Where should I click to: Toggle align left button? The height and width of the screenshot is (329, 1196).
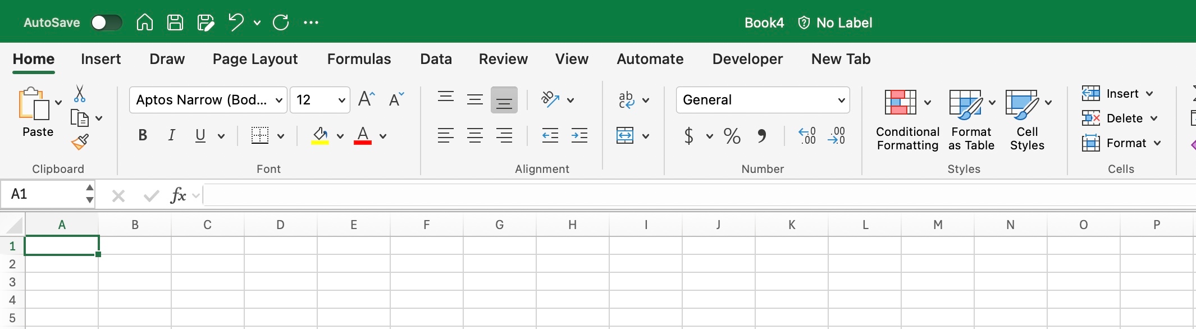pos(446,135)
